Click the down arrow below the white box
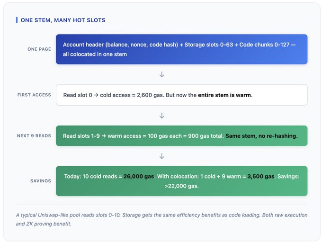The image size is (322, 242). (161, 116)
